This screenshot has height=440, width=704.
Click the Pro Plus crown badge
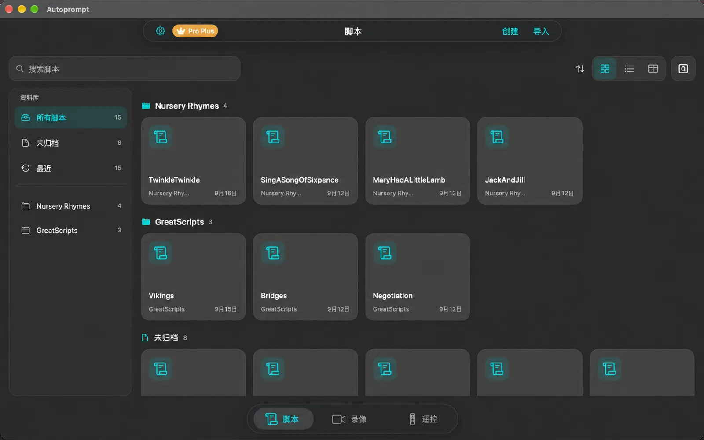click(x=195, y=31)
